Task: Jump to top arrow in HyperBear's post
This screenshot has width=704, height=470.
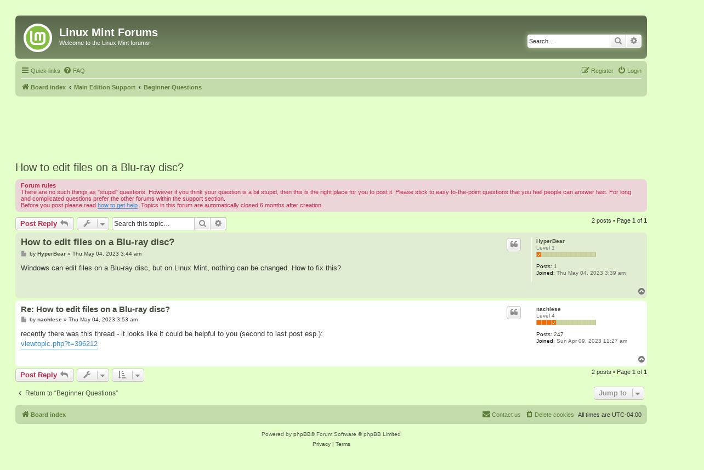Action: [641, 292]
